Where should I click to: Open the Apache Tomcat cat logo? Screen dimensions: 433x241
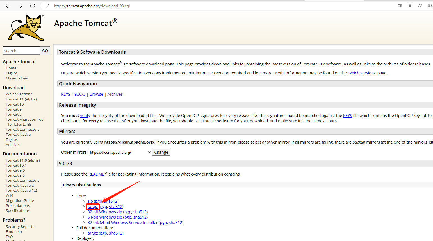26,27
